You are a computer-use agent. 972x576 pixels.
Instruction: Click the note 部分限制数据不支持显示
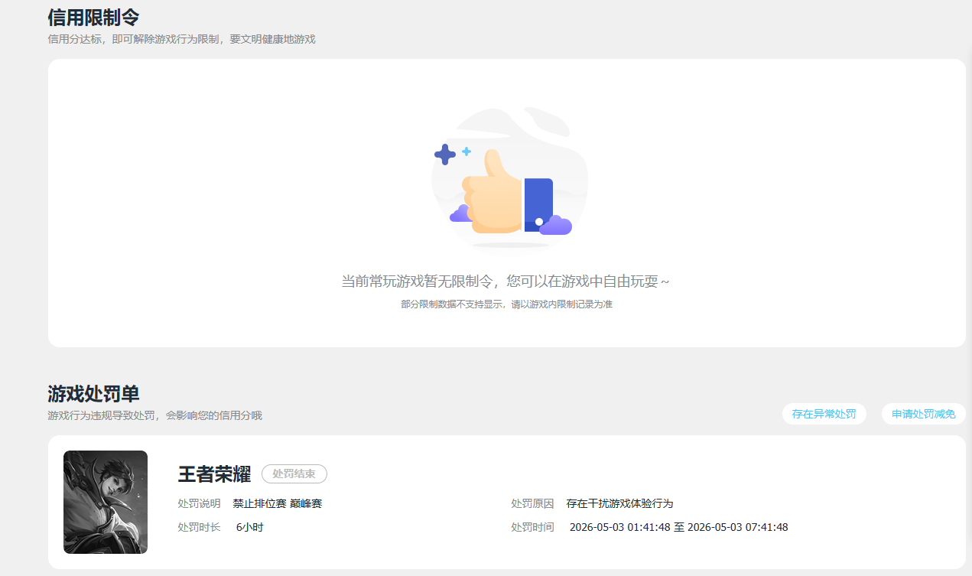452,304
